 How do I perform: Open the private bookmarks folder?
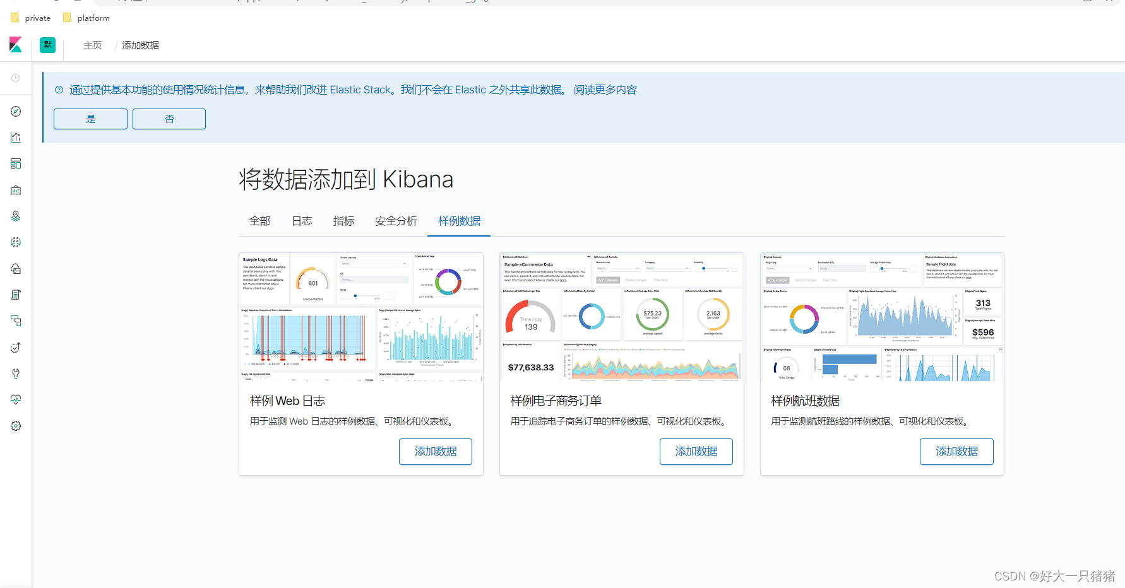31,18
